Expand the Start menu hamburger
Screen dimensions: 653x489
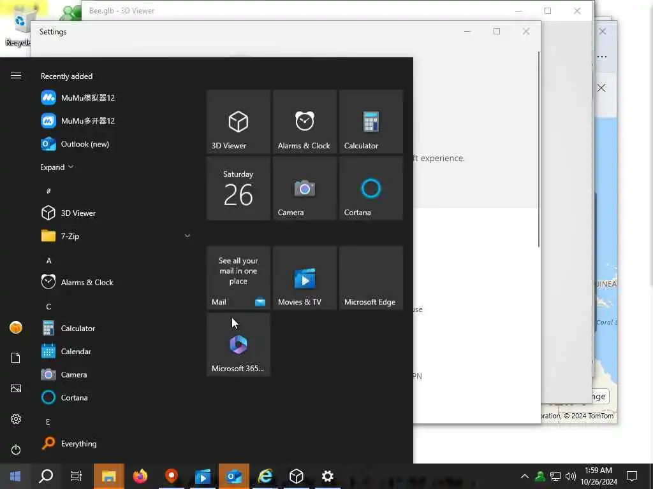16,75
